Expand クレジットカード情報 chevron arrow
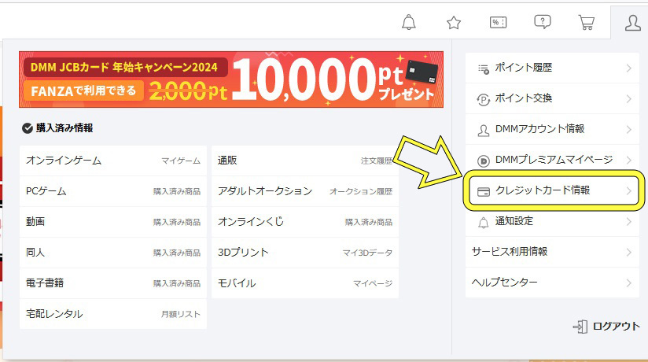The width and height of the screenshot is (648, 362). pyautogui.click(x=628, y=190)
